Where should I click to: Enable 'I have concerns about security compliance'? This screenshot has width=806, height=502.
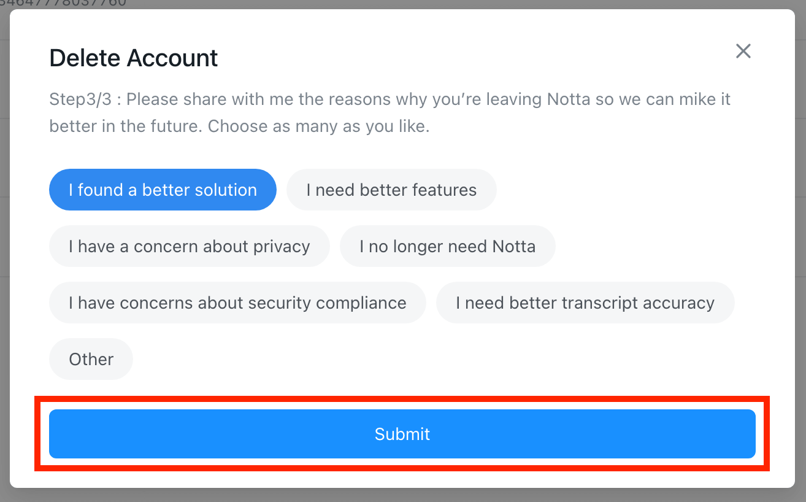click(x=237, y=303)
